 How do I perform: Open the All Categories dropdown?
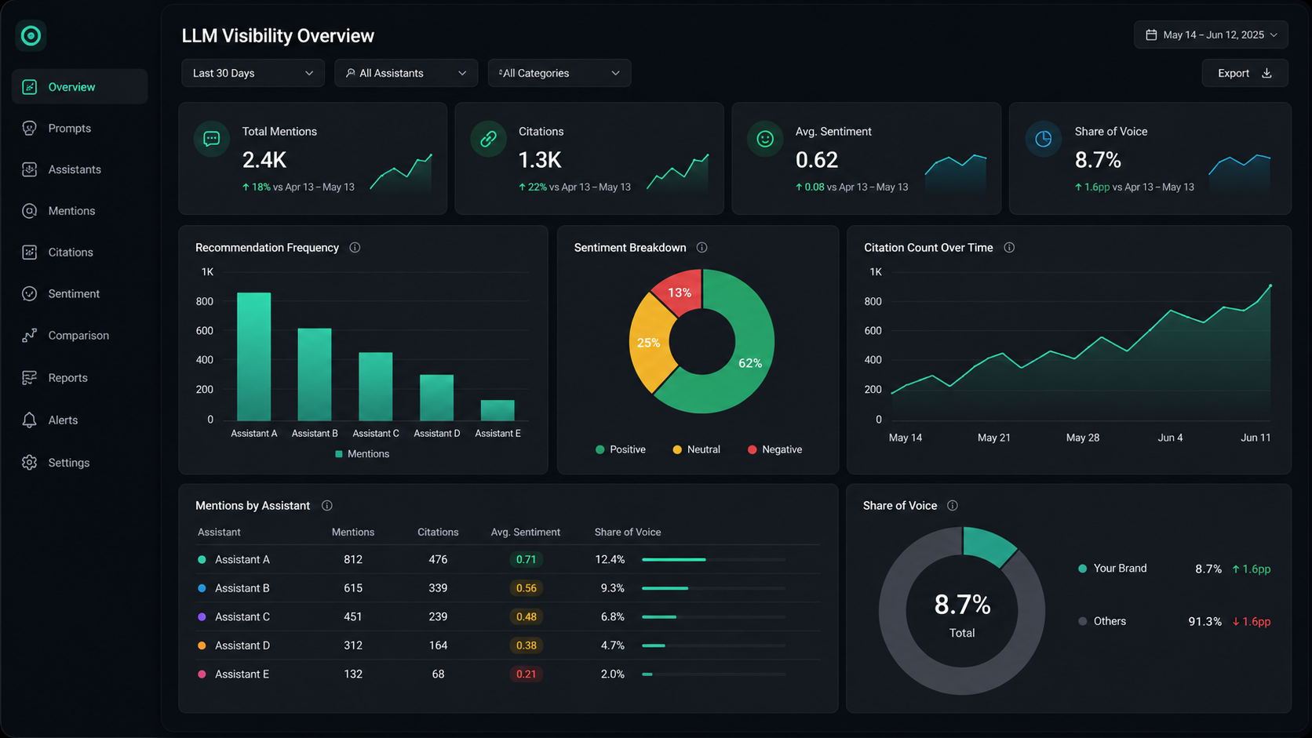click(559, 73)
